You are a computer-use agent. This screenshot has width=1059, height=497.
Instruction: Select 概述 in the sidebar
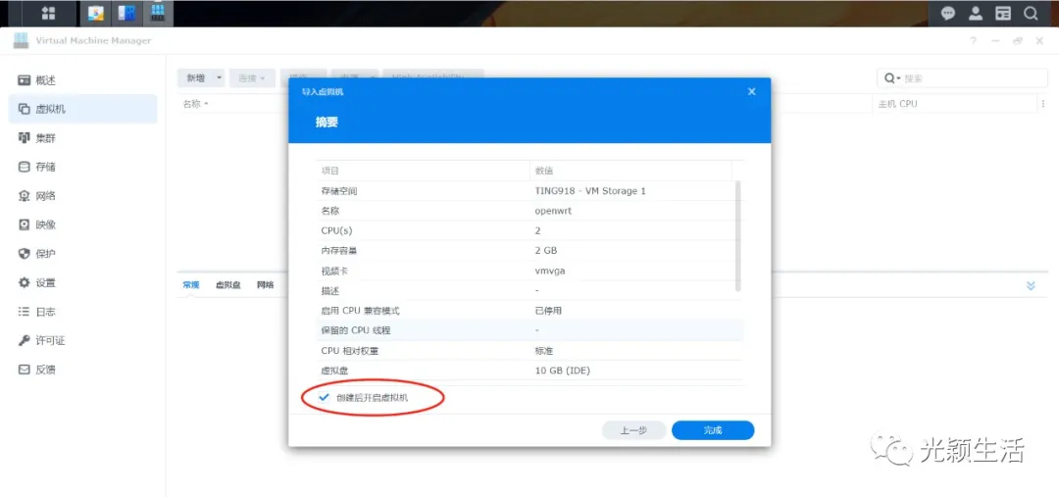45,80
